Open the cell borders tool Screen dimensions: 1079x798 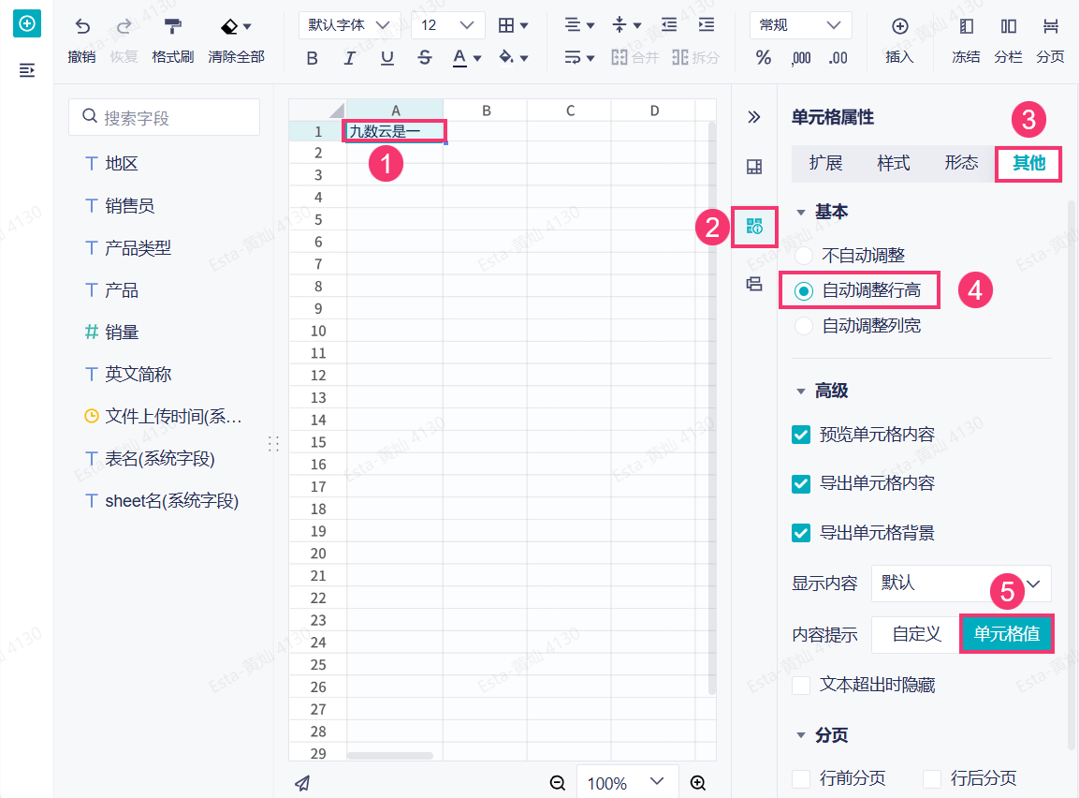(x=506, y=25)
